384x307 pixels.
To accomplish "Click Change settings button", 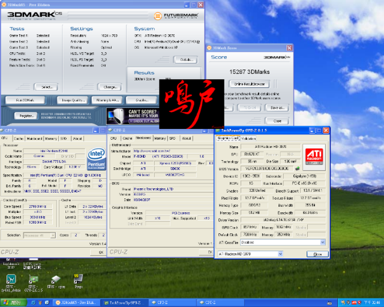I will (x=110, y=87).
